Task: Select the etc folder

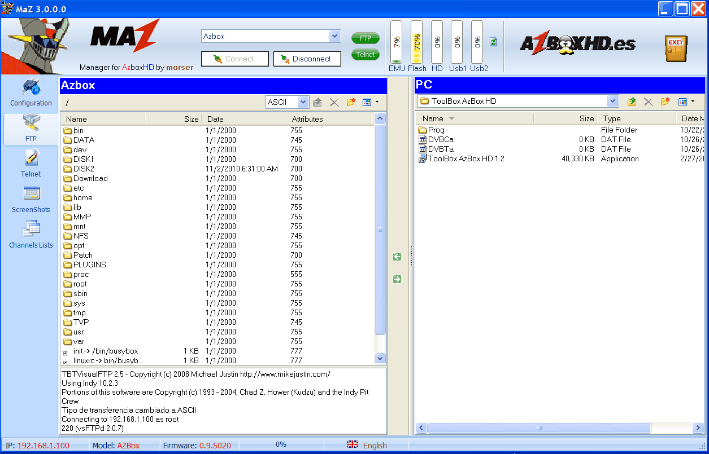Action: click(x=79, y=188)
